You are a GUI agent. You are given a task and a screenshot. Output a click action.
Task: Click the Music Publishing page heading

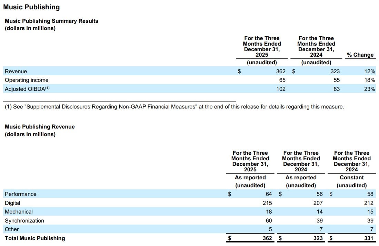point(31,7)
